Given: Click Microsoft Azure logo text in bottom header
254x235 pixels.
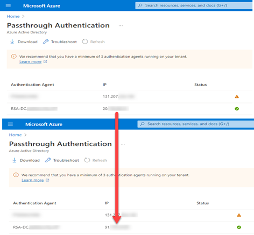Looking at the screenshot, I should [x=44, y=125].
